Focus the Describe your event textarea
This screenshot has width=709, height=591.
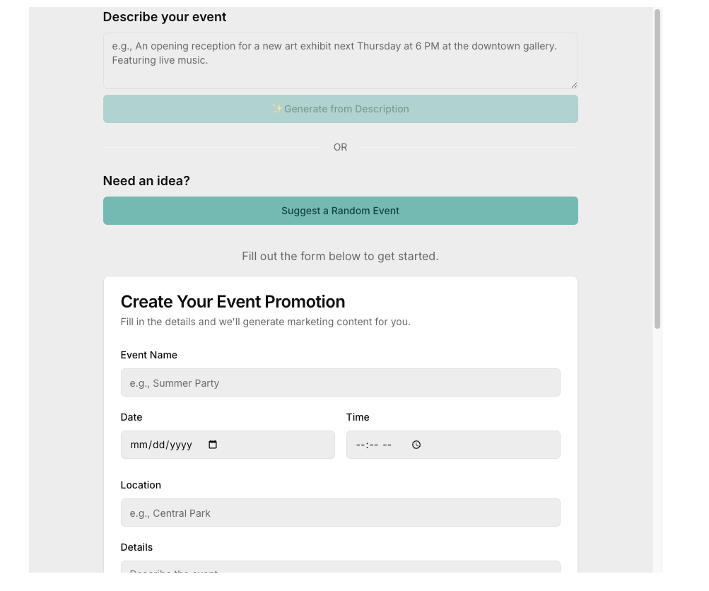click(340, 60)
